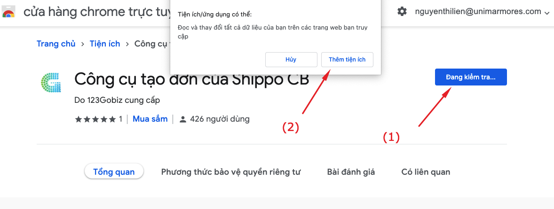
Task: Click the Công cụ tạo đơn của Shippo CB heading
Action: click(x=192, y=79)
